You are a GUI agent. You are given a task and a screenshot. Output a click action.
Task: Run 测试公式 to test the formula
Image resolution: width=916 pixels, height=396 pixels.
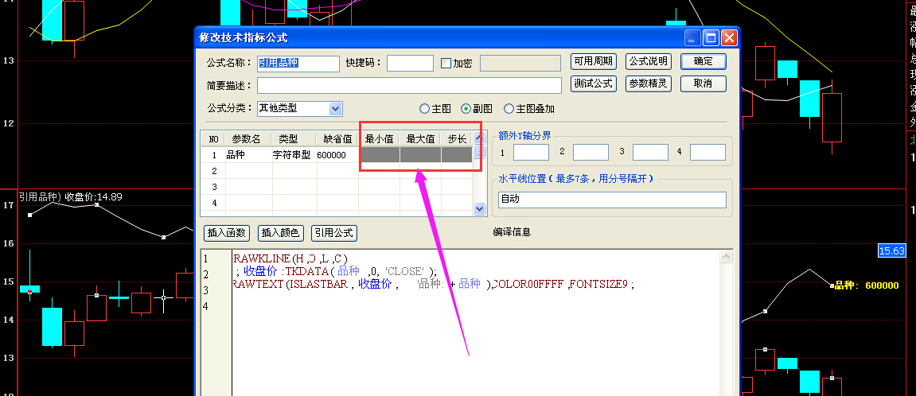point(593,83)
